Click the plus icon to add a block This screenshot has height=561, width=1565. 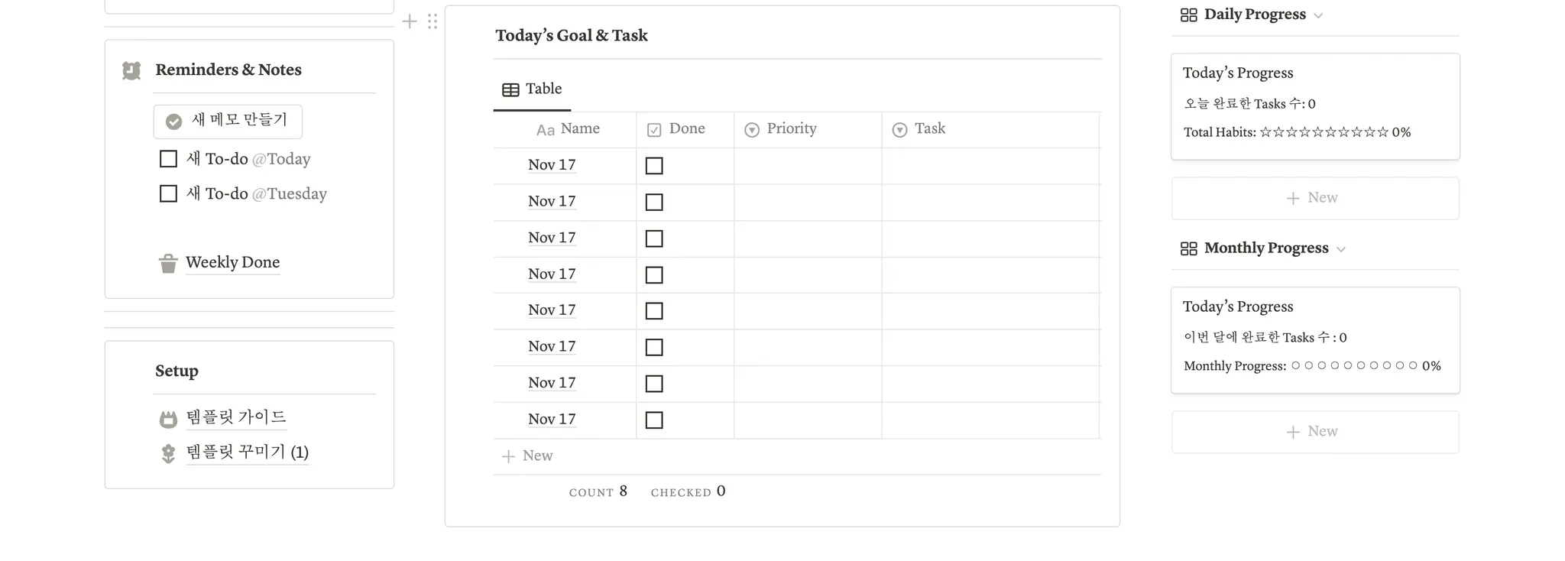tap(410, 21)
